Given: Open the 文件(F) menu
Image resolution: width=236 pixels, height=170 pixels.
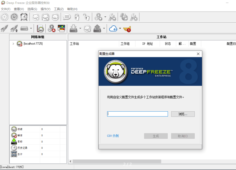Looking at the screenshot, I should pyautogui.click(x=5, y=9).
